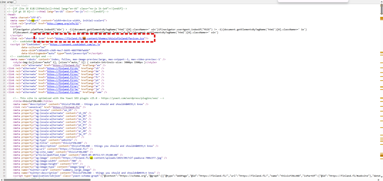Click the meta name="description" line
383x181 pixels.
pos(81,104)
